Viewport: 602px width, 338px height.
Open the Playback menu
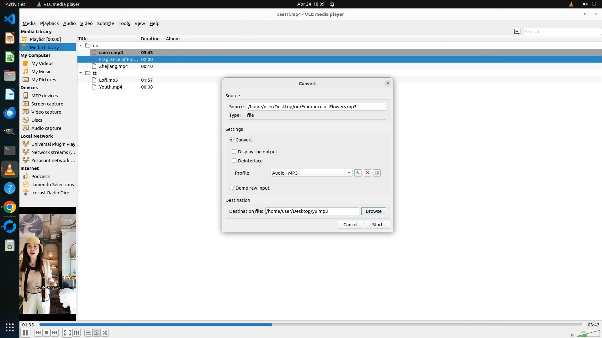coord(49,23)
